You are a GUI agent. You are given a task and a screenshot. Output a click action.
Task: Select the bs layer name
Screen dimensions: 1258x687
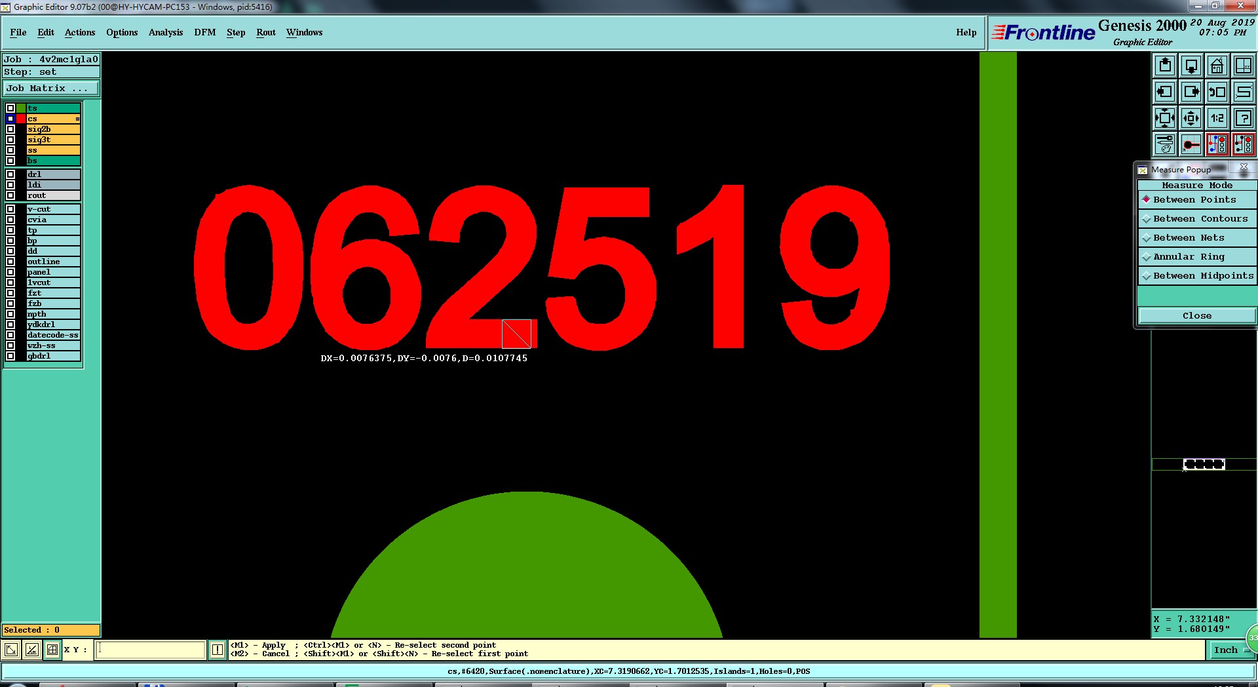(x=54, y=161)
